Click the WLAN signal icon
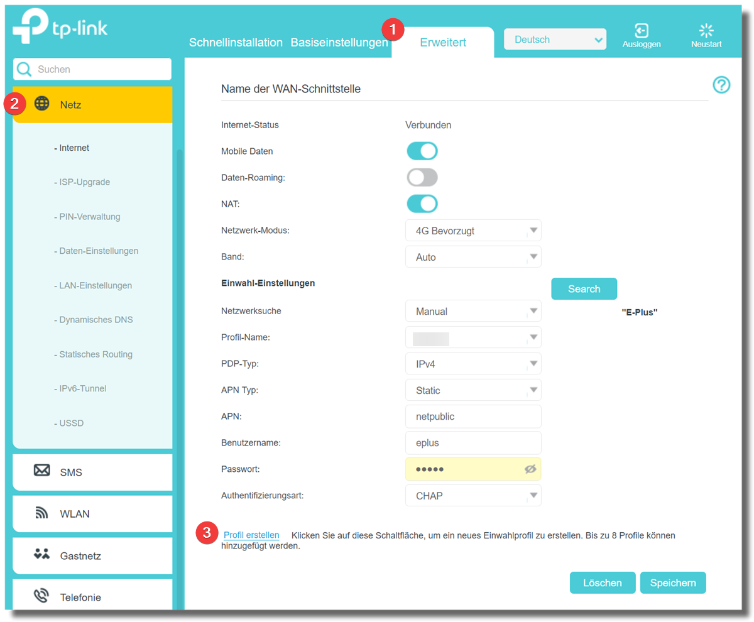 42,513
